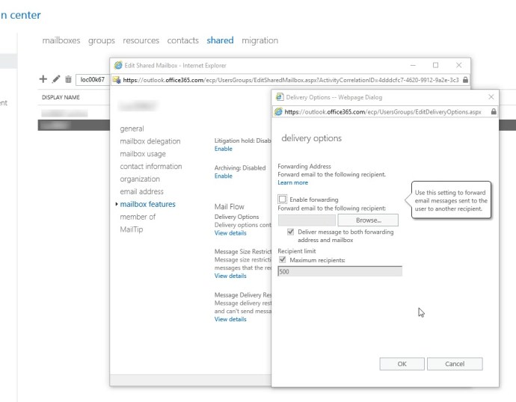Click the Internet Explorer icon in Edit Shared Mailbox title
This screenshot has height=402, width=516.
click(118, 65)
